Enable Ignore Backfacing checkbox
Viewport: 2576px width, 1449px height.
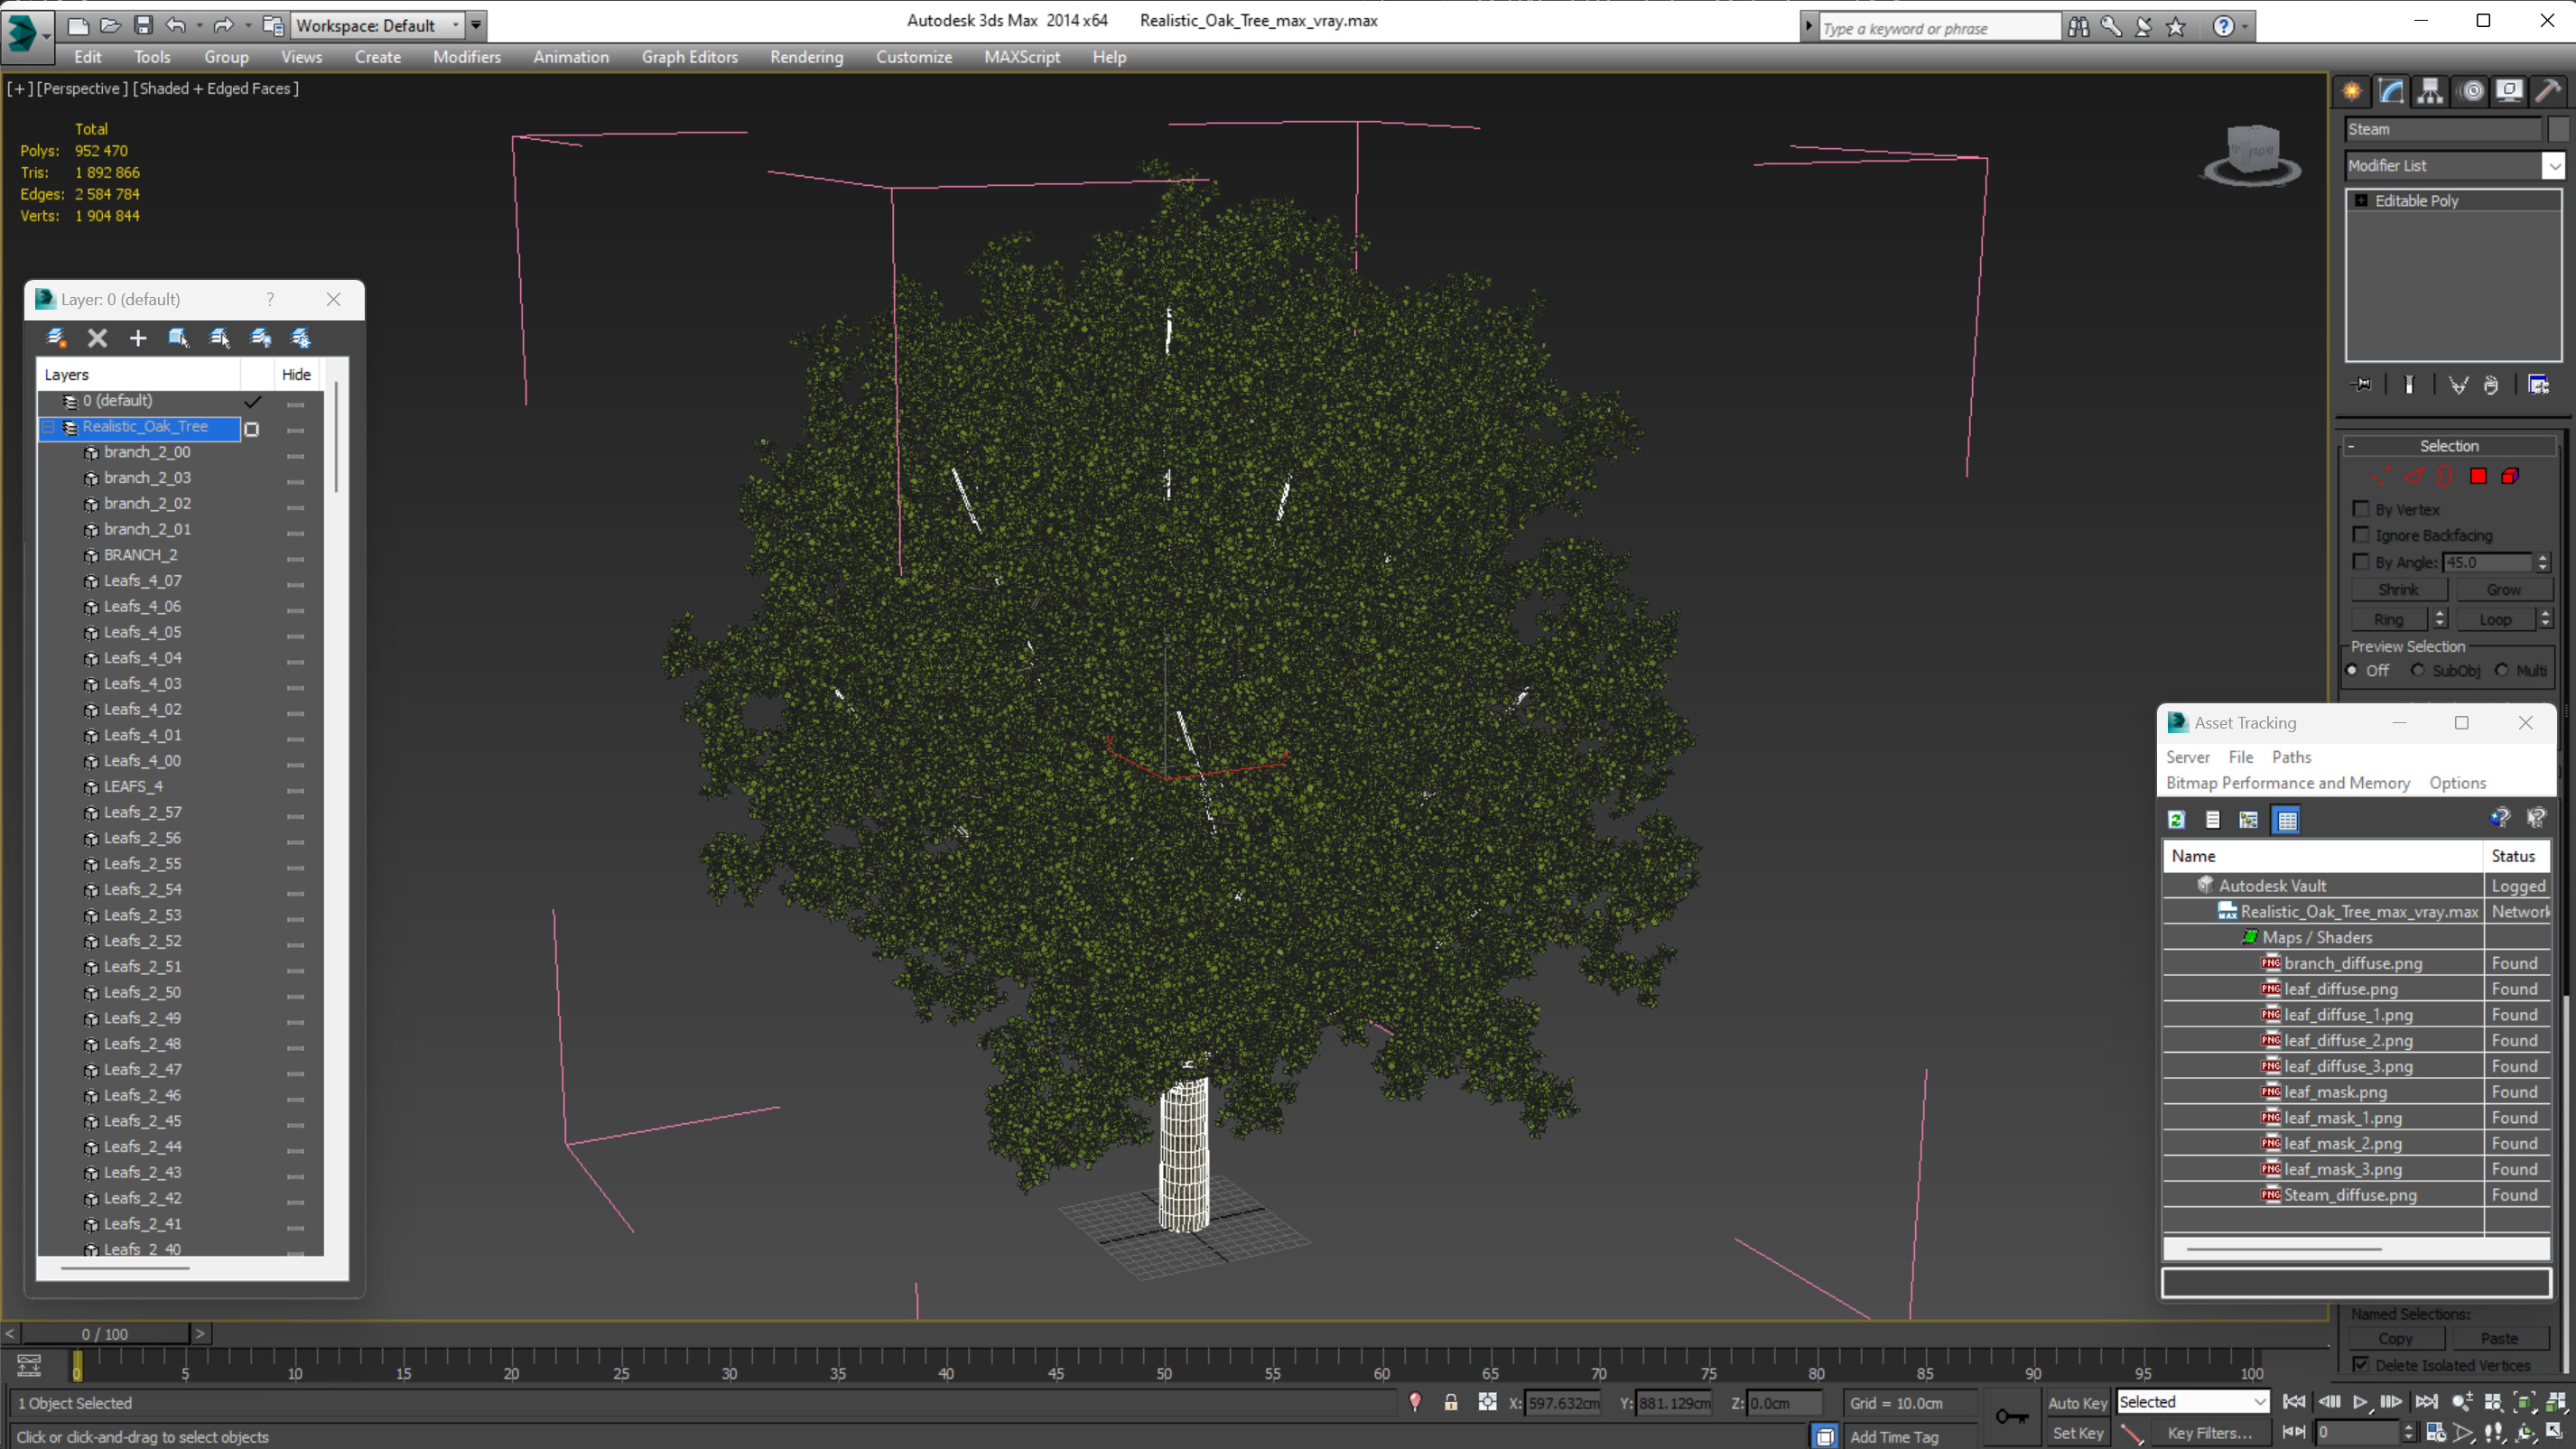[2361, 535]
